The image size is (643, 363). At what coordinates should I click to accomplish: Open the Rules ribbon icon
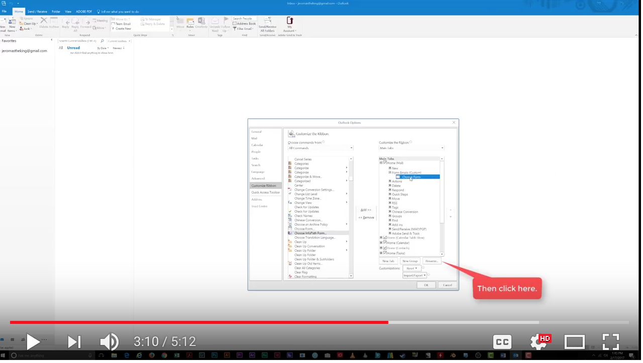point(190,23)
